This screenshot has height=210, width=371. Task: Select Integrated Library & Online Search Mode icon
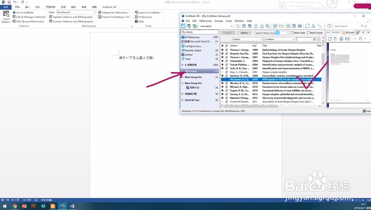(195, 26)
